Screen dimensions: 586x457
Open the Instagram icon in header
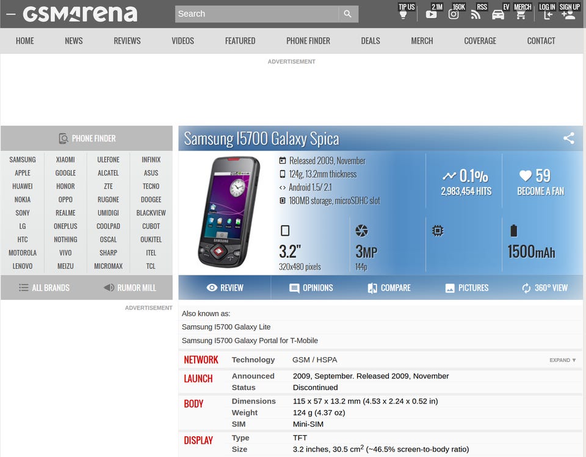[454, 14]
